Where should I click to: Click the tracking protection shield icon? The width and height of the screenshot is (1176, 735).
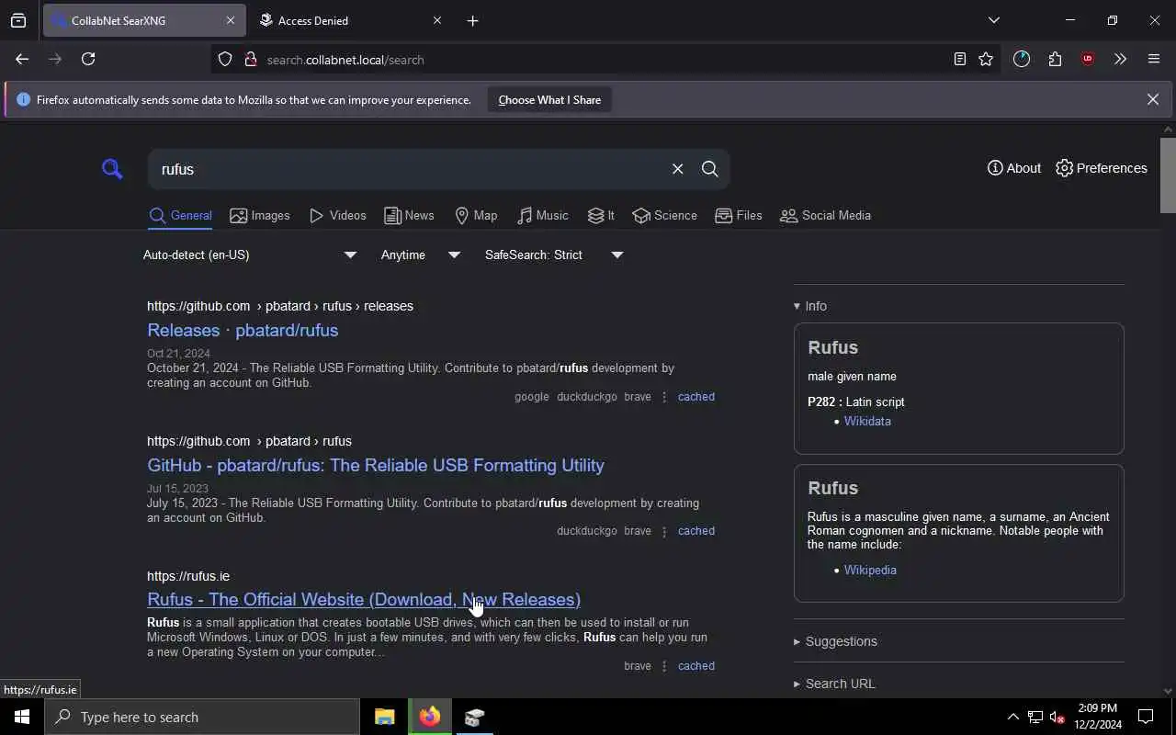pyautogui.click(x=225, y=60)
